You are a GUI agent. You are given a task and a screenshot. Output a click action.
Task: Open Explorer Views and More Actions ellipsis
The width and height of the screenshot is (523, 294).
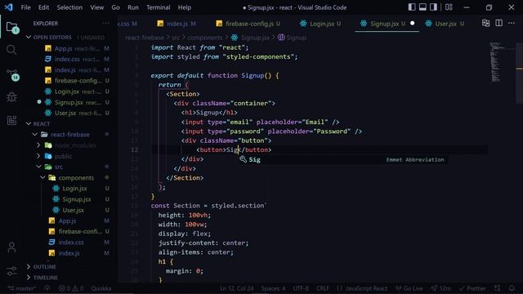click(106, 23)
